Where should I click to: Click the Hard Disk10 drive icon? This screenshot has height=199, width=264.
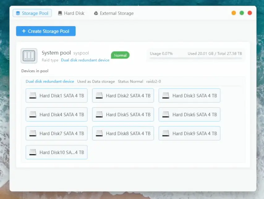tap(33, 153)
